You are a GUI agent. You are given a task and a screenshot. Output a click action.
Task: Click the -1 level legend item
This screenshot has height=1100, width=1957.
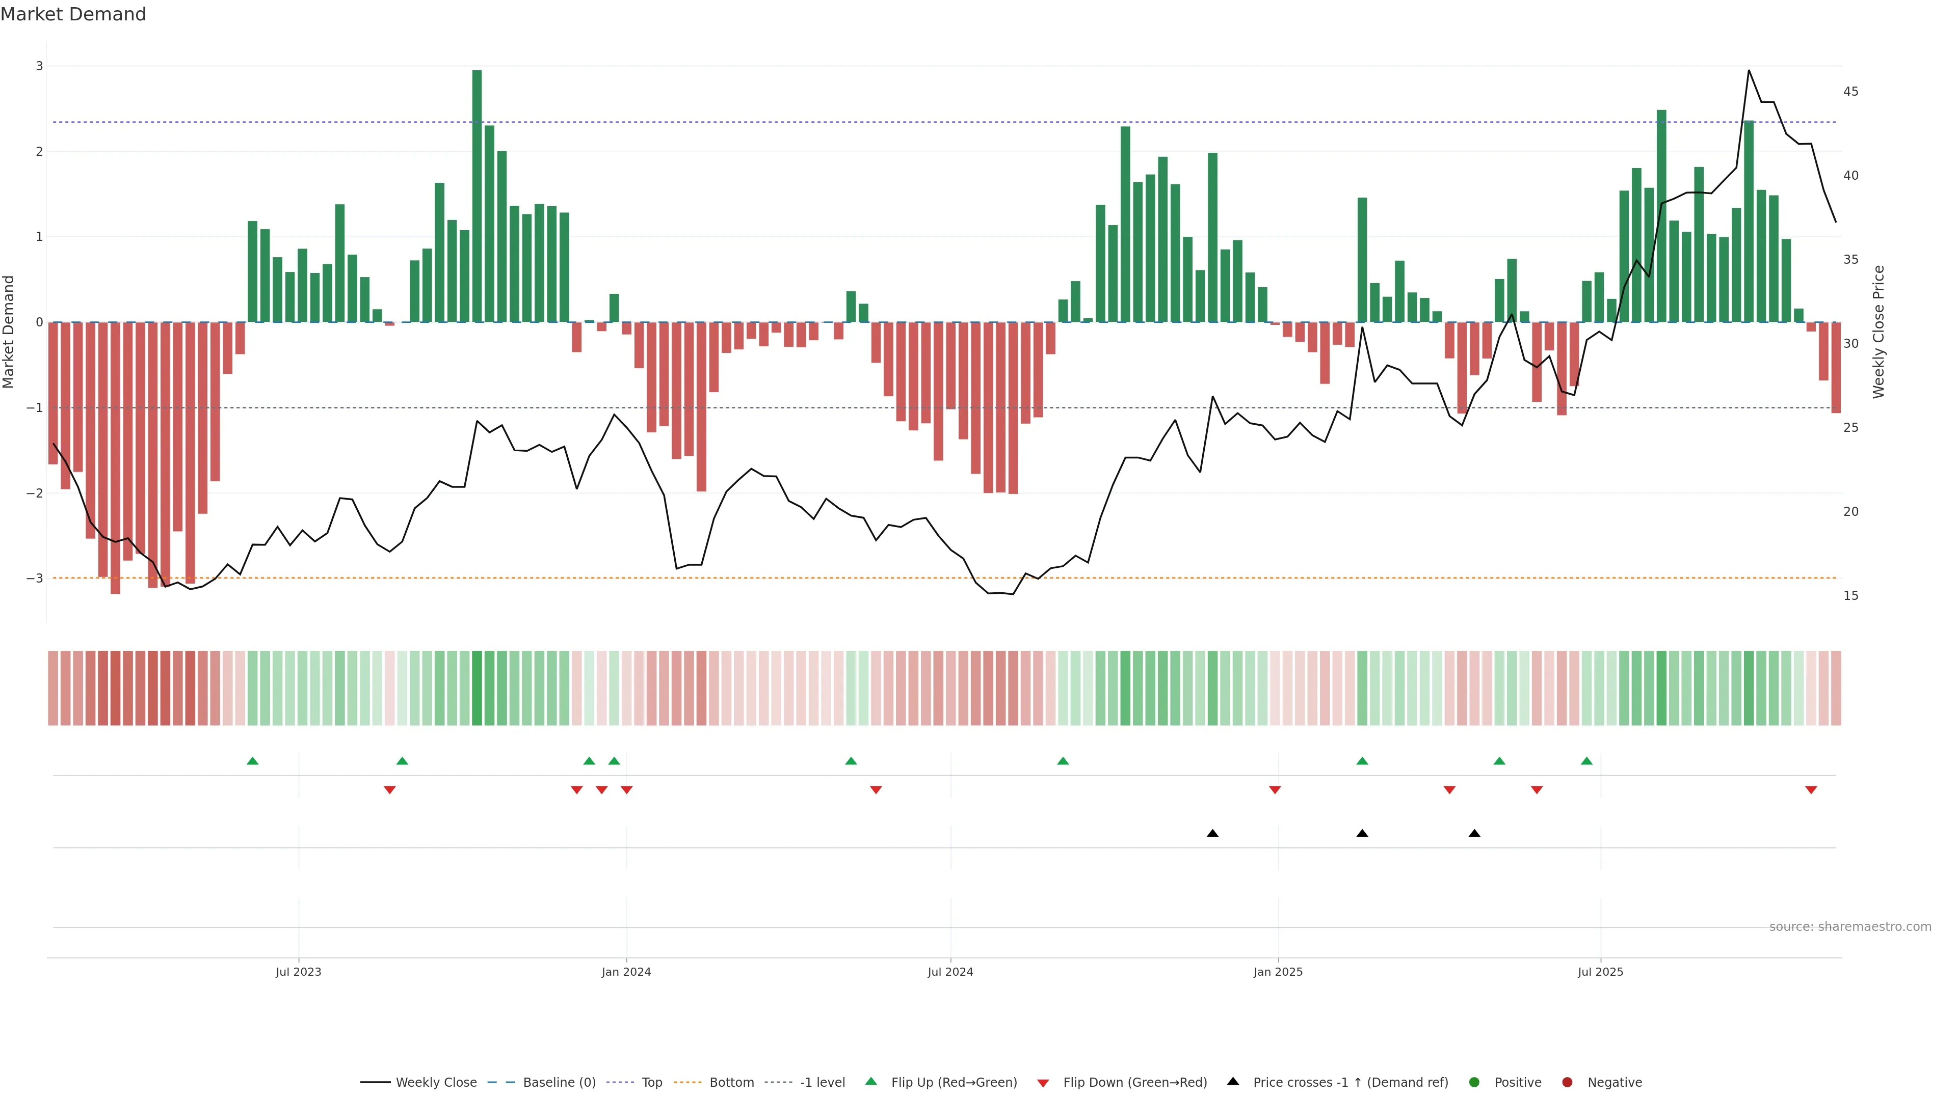click(822, 1083)
